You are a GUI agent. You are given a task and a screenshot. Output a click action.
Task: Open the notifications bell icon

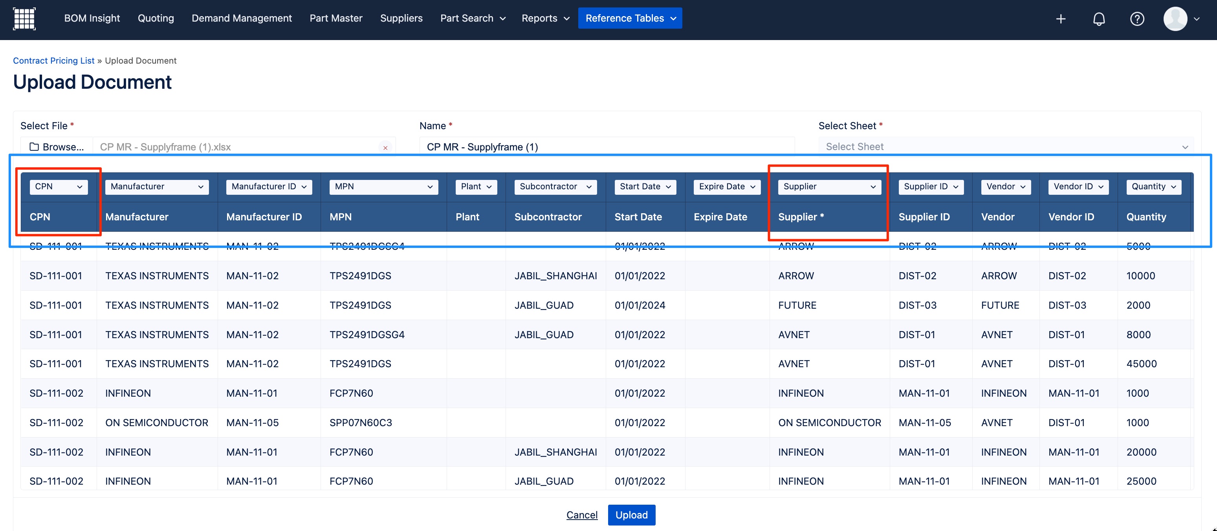(1099, 19)
